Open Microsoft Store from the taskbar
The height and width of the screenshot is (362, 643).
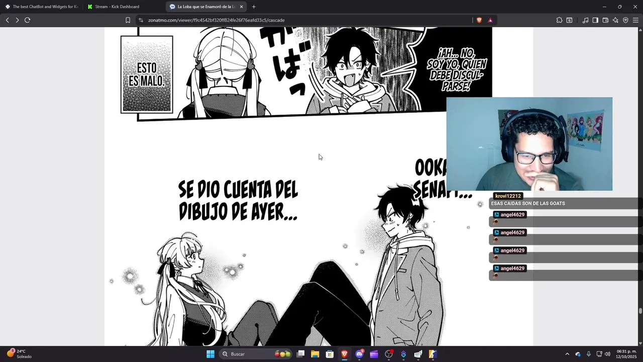(x=330, y=354)
